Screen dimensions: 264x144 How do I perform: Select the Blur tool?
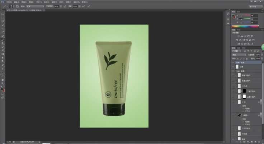[3, 58]
